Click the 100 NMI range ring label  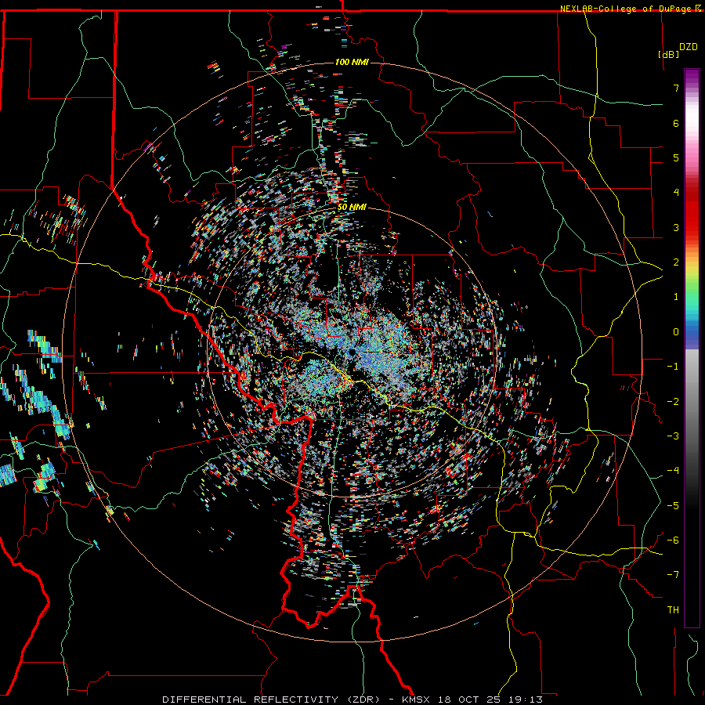352,62
